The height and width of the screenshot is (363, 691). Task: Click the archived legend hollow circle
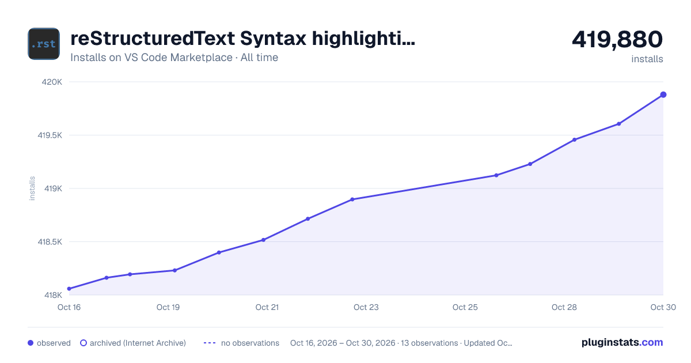[83, 343]
